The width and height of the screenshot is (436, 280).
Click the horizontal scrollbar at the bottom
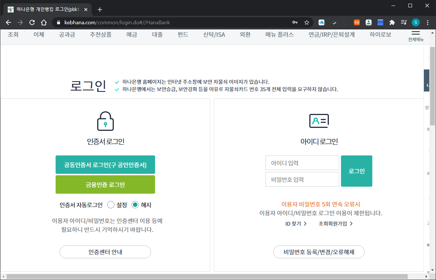coord(207,277)
